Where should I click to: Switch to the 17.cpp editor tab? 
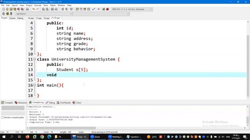tap(39, 18)
